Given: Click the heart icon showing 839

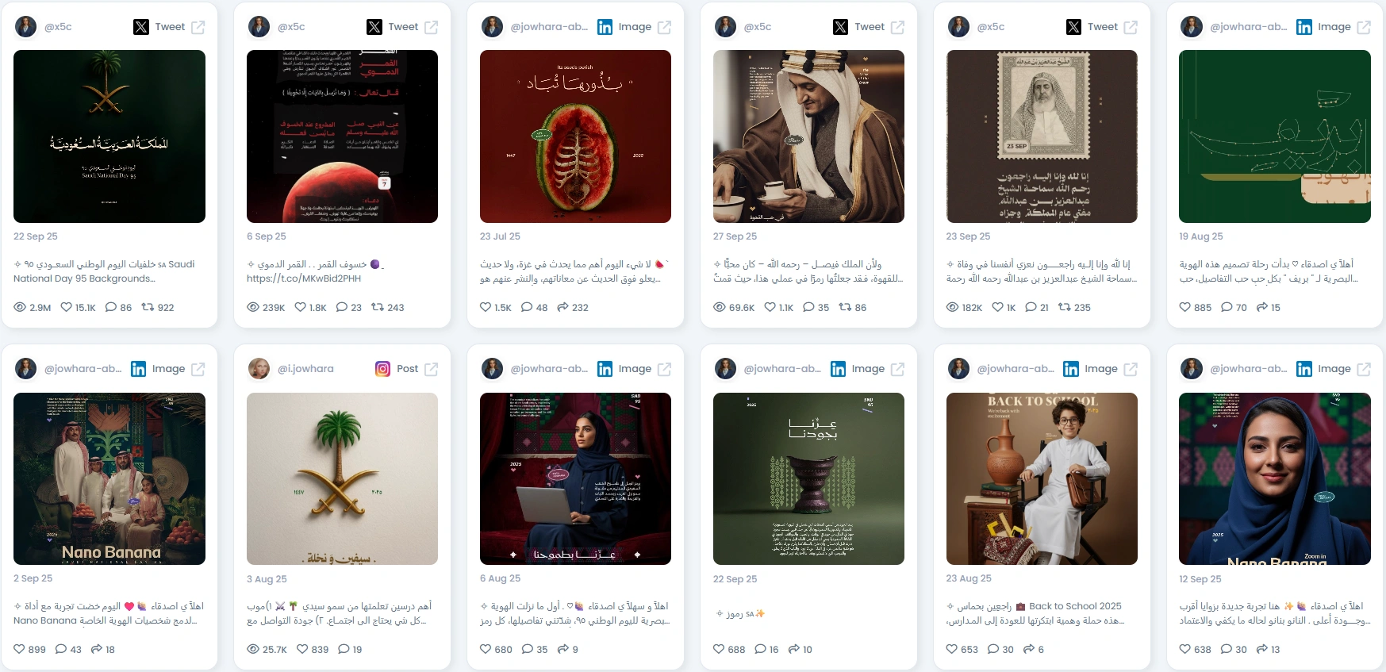Looking at the screenshot, I should pyautogui.click(x=302, y=649).
